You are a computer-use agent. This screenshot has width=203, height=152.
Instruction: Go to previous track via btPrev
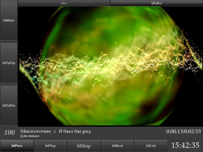click(17, 146)
